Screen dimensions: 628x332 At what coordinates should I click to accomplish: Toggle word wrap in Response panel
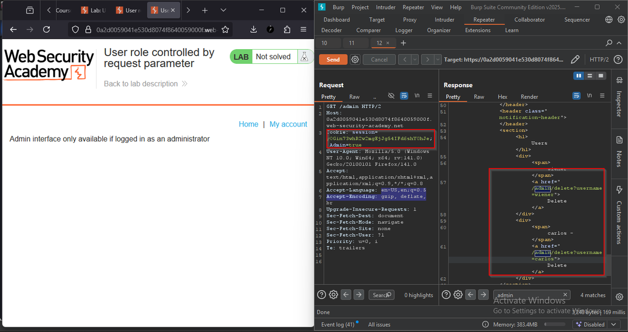[577, 96]
